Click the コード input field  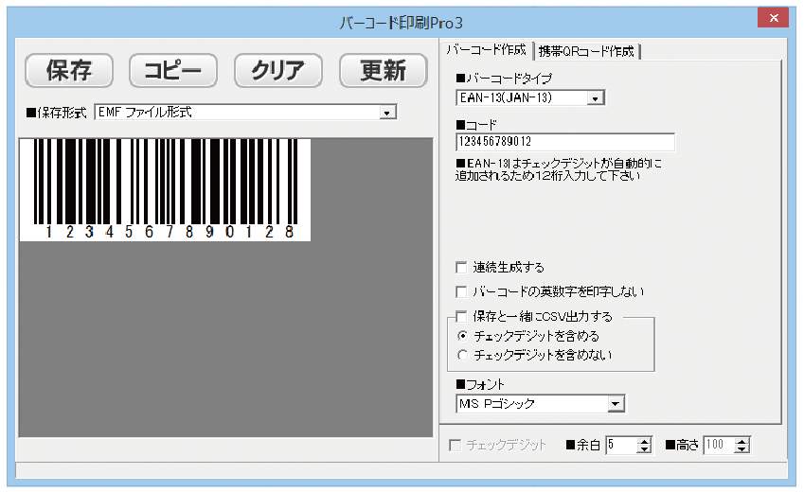click(x=564, y=143)
